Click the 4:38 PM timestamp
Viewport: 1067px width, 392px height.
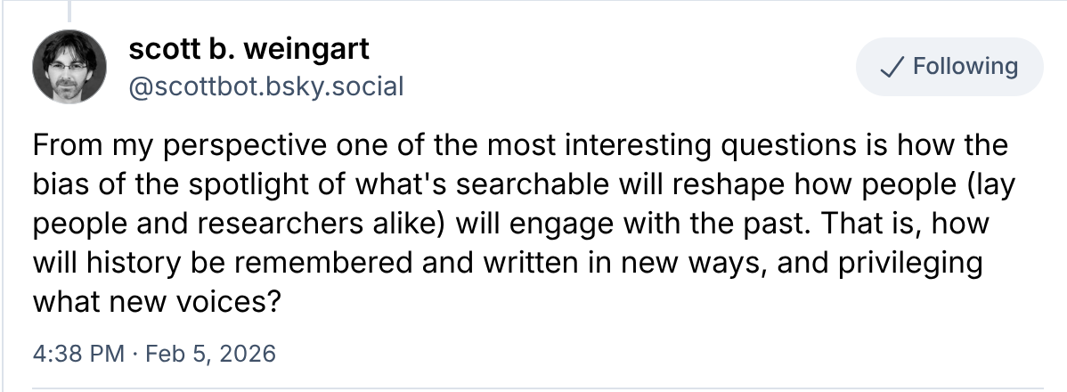[77, 354]
